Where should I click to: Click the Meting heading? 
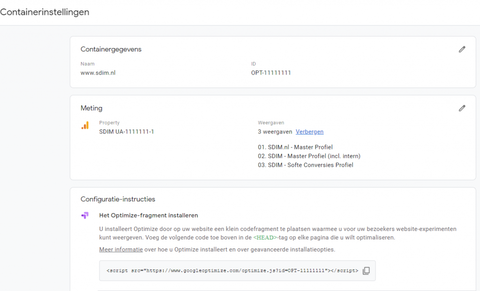pyautogui.click(x=91, y=108)
